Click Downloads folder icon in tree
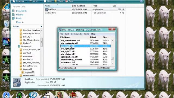This screenshot has width=174, height=98. (x=19, y=47)
